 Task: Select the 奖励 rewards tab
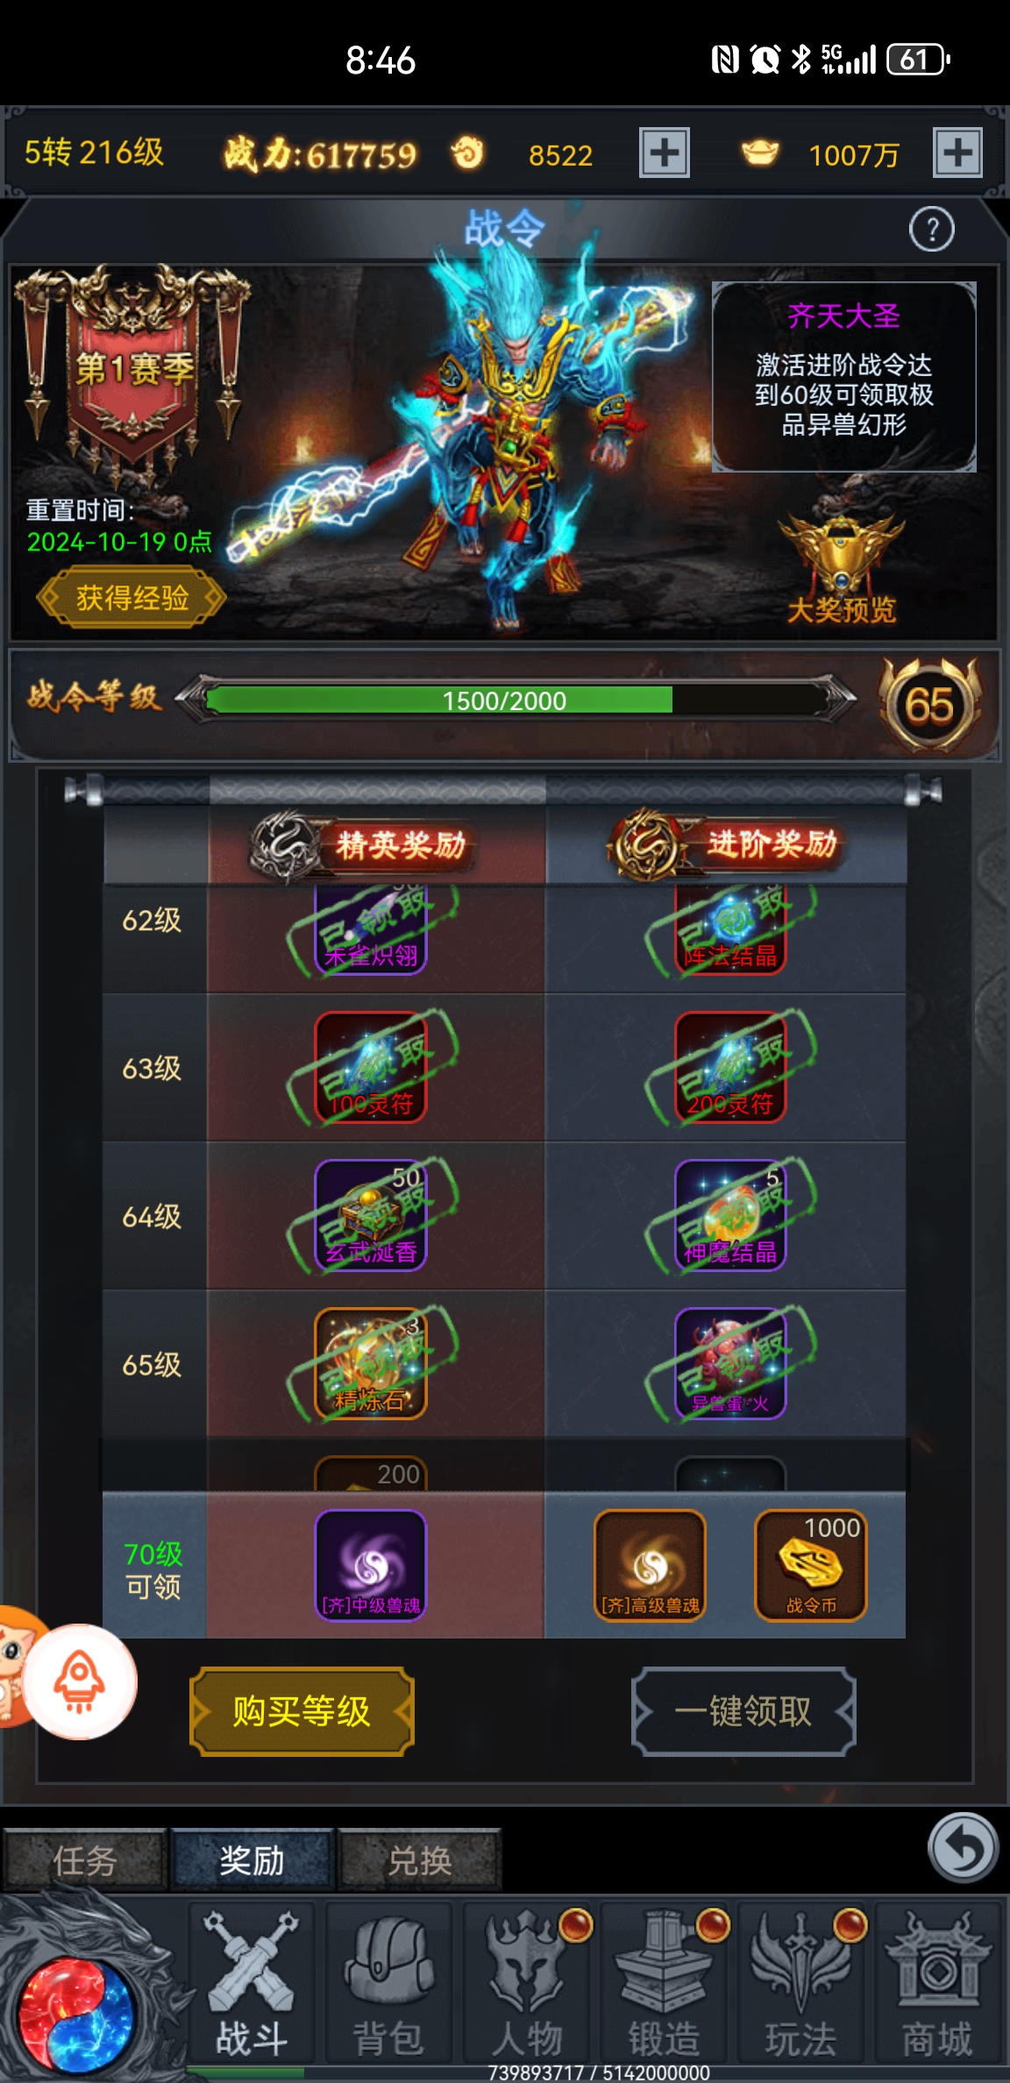[252, 1859]
